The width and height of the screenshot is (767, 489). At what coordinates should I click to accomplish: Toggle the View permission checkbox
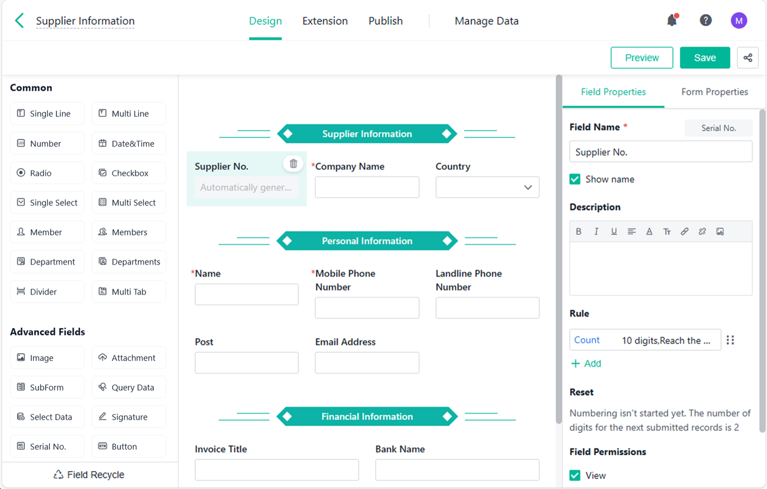575,475
